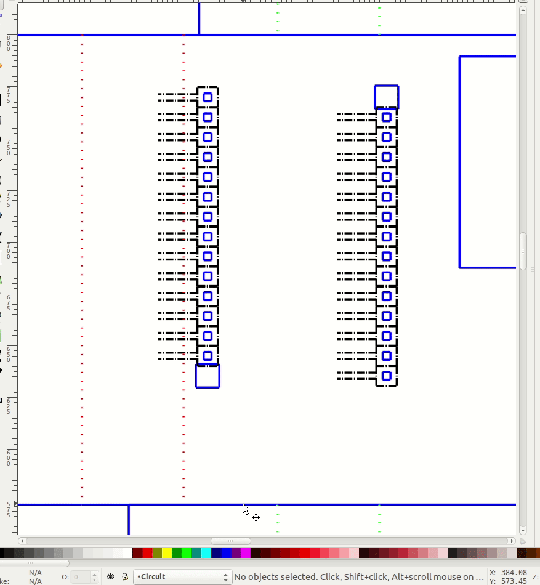
Task: Pick the yellow swatch in the palette
Action: (167, 553)
